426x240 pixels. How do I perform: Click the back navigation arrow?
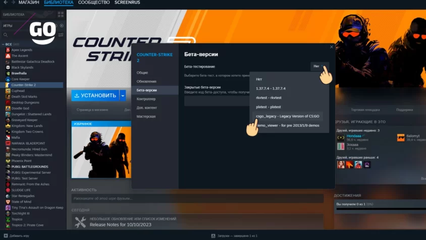[x=5, y=3]
